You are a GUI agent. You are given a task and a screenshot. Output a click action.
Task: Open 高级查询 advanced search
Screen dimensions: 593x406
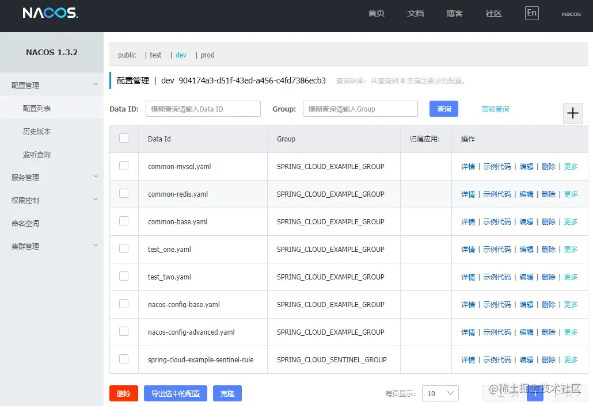(495, 109)
